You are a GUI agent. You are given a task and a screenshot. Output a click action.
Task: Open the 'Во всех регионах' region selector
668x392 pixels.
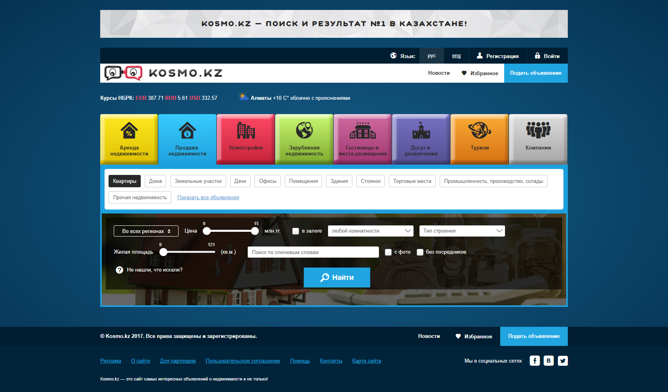(146, 231)
